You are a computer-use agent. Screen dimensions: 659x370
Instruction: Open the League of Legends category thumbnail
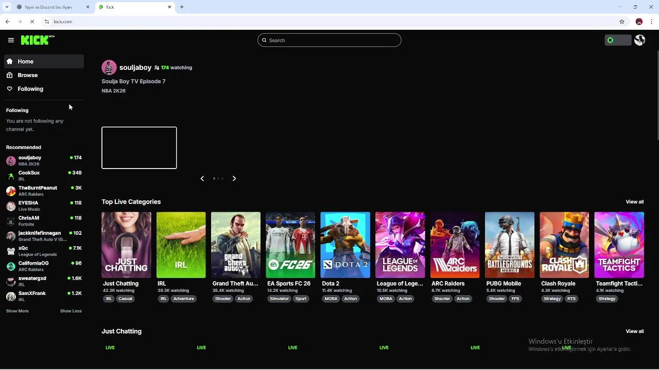click(400, 245)
